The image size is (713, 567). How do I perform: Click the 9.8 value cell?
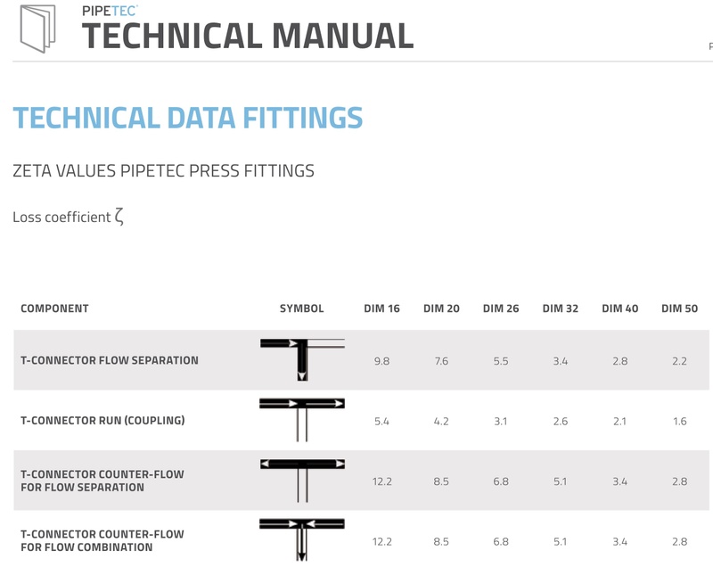pos(381,361)
